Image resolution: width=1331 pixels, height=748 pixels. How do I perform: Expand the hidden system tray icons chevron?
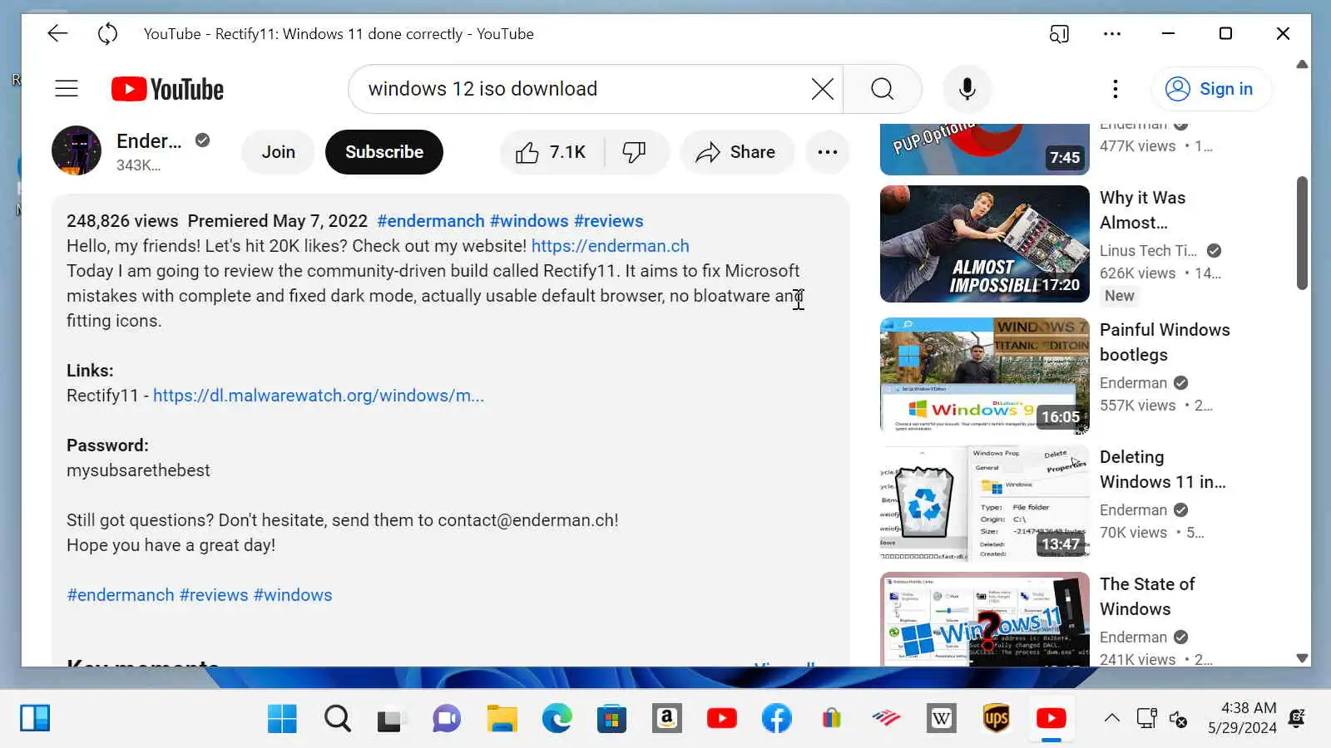pyautogui.click(x=1112, y=718)
